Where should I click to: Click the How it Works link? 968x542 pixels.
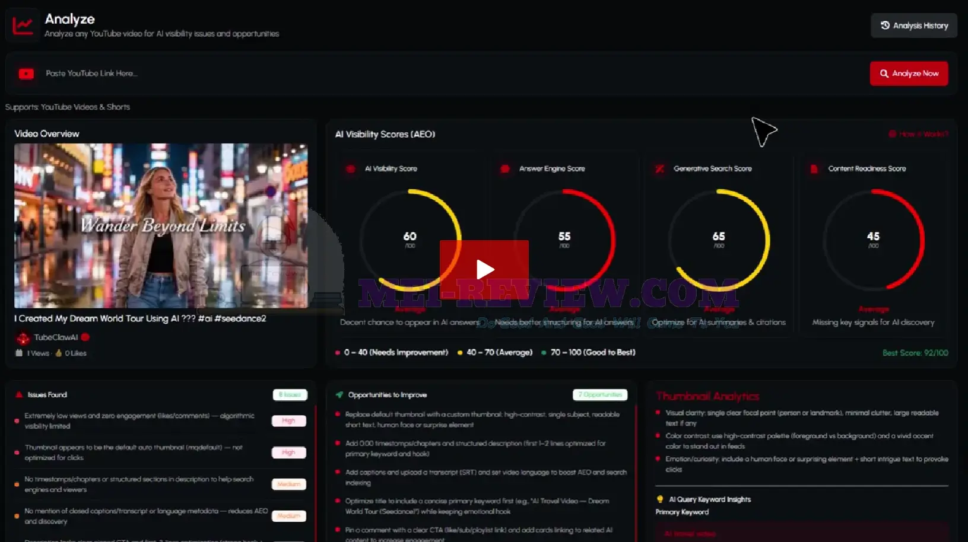click(x=918, y=134)
